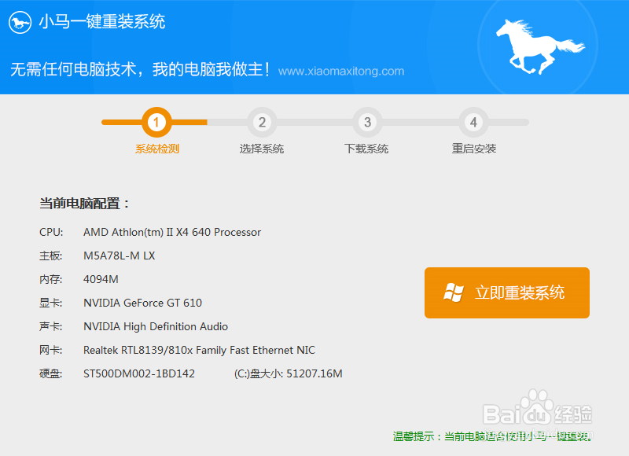The height and width of the screenshot is (456, 629).
Task: Click the 声卡: label
Action: 50,326
